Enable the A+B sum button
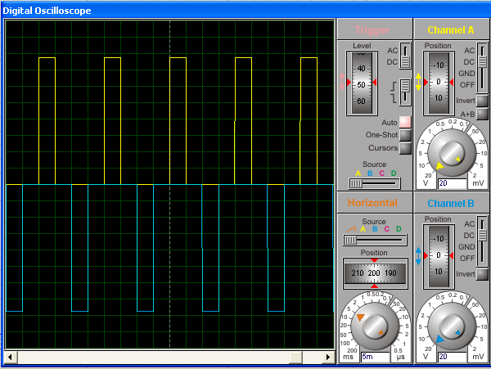 (x=482, y=114)
